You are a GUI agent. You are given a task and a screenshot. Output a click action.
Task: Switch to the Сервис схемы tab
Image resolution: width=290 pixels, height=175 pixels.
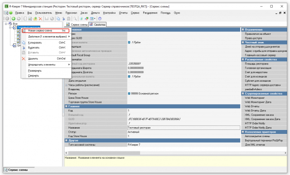point(77,24)
